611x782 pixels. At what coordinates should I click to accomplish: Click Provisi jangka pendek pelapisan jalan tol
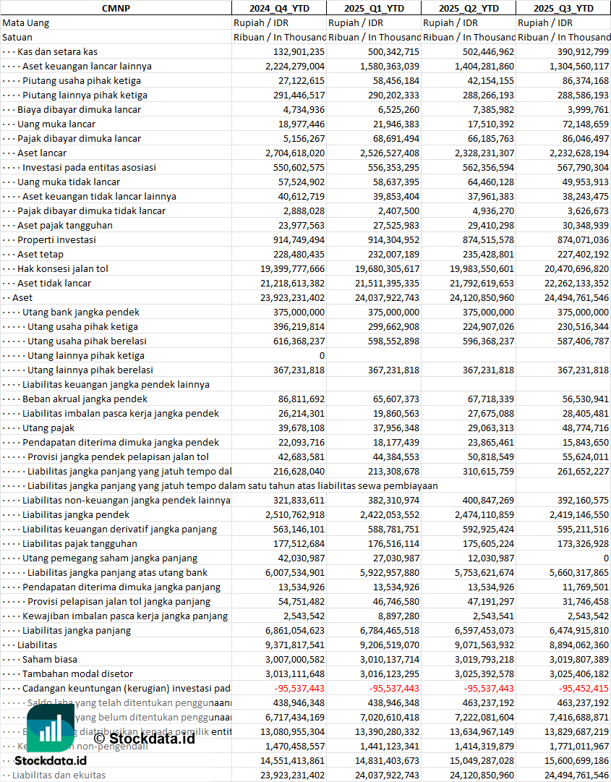tap(118, 457)
